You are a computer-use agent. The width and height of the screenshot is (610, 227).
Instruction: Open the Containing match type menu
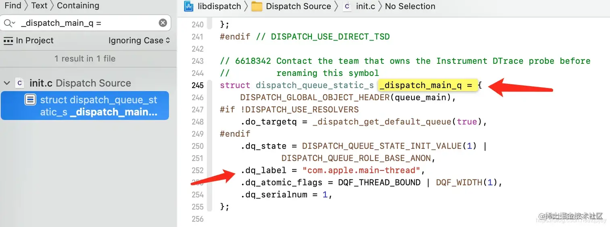[x=78, y=6]
